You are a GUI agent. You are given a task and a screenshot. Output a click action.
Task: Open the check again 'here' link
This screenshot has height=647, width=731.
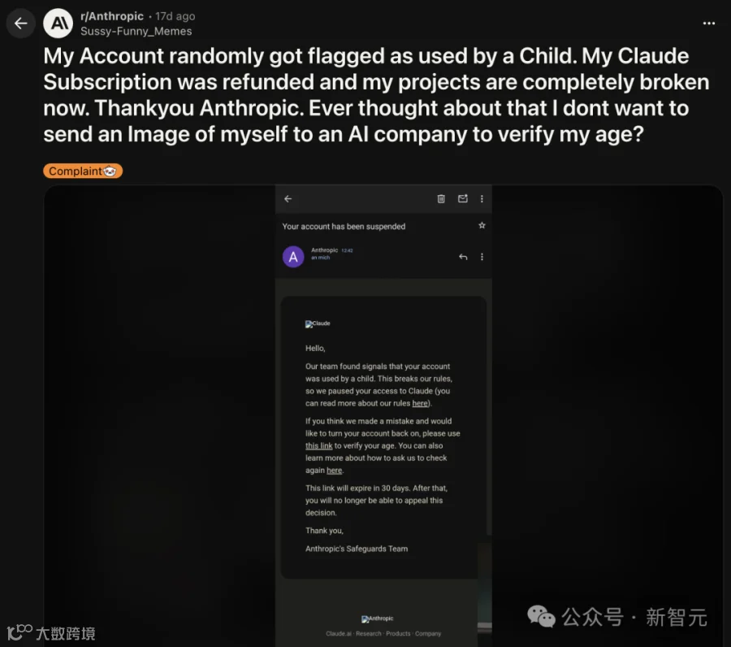335,470
